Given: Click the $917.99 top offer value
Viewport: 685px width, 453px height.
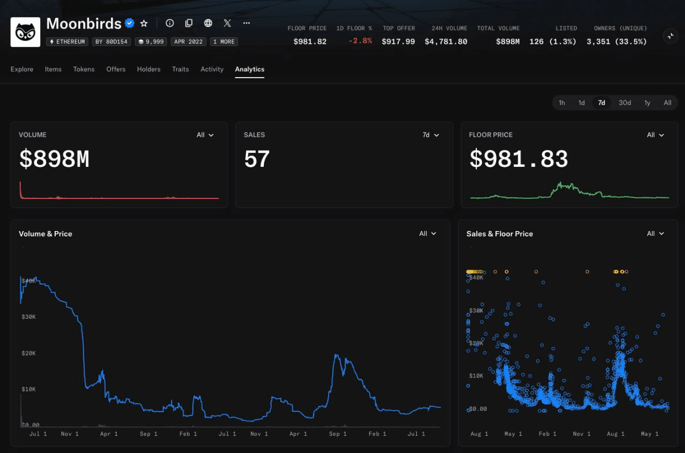Looking at the screenshot, I should pos(398,41).
